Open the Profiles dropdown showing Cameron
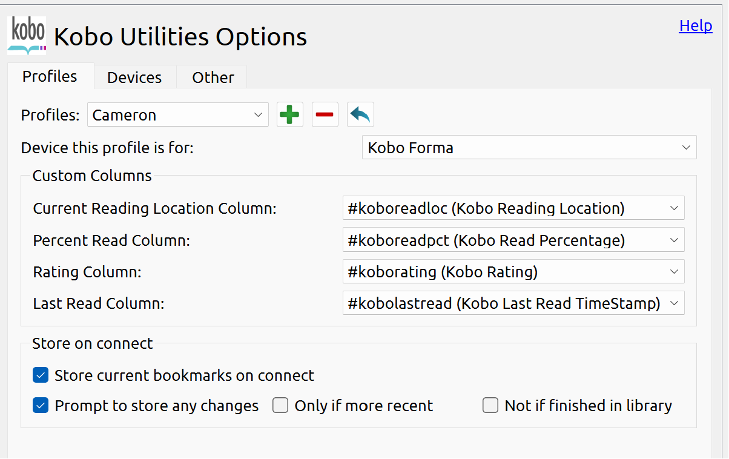 [x=177, y=115]
